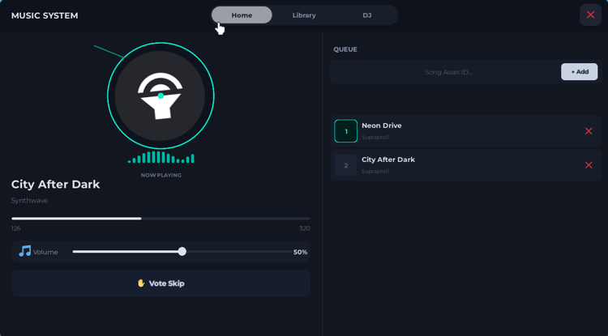Open the Library tab

(x=304, y=15)
